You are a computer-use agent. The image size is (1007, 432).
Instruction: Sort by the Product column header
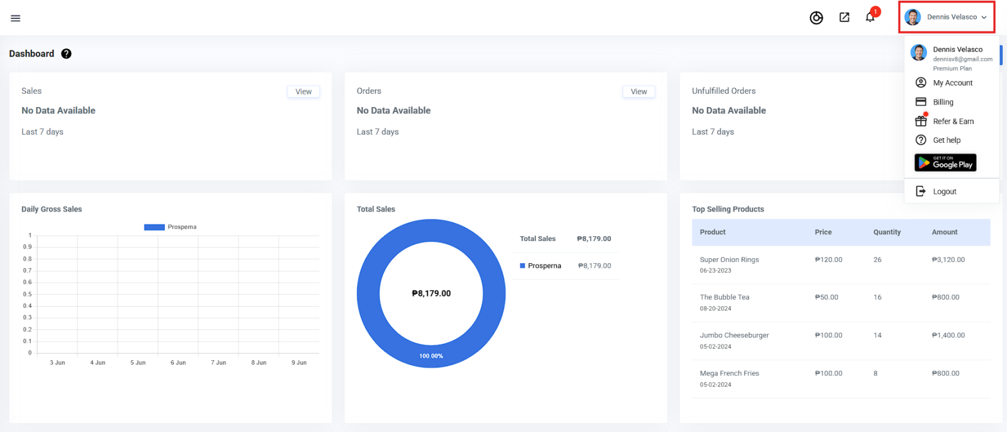click(x=712, y=232)
